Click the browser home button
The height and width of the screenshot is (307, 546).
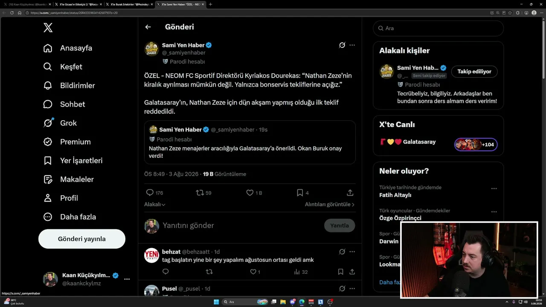pyautogui.click(x=20, y=13)
